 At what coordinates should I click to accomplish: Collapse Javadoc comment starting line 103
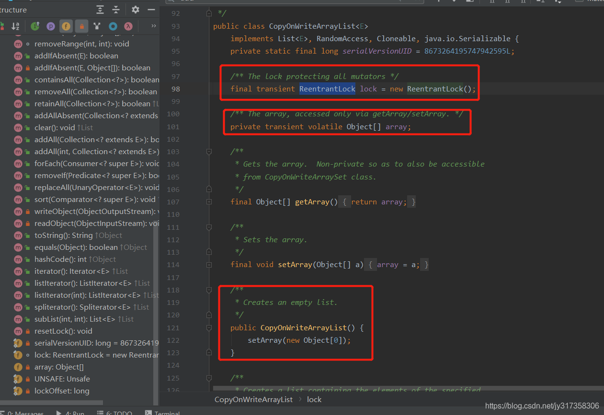click(209, 152)
